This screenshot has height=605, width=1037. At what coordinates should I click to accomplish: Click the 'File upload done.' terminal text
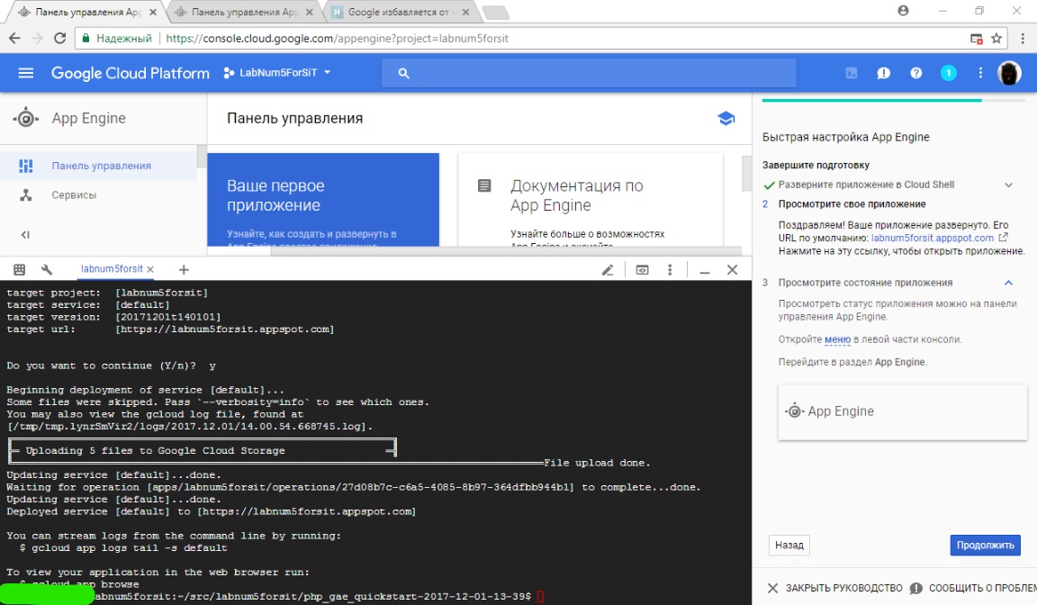click(x=597, y=463)
